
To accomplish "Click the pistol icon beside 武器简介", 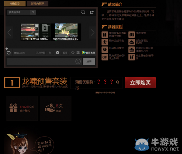I will click(x=104, y=4).
